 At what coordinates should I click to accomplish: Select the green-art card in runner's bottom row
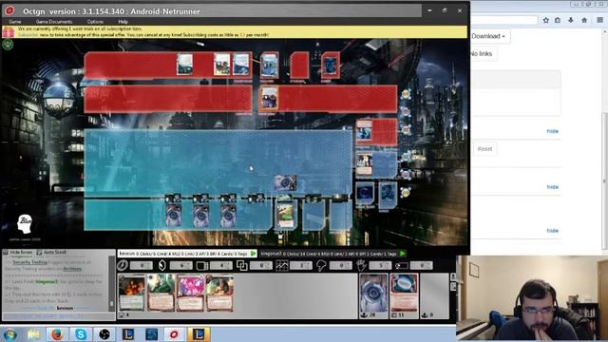[285, 216]
